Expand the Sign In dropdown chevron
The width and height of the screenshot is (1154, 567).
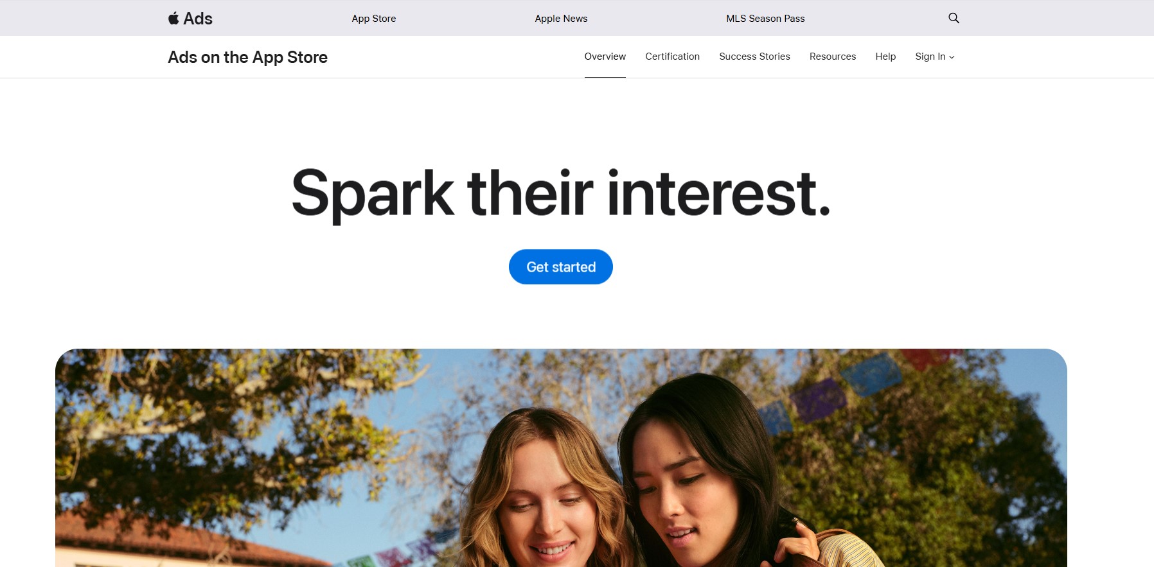(952, 57)
